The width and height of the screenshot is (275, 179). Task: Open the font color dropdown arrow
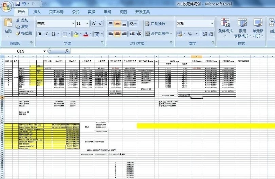(x=91, y=34)
